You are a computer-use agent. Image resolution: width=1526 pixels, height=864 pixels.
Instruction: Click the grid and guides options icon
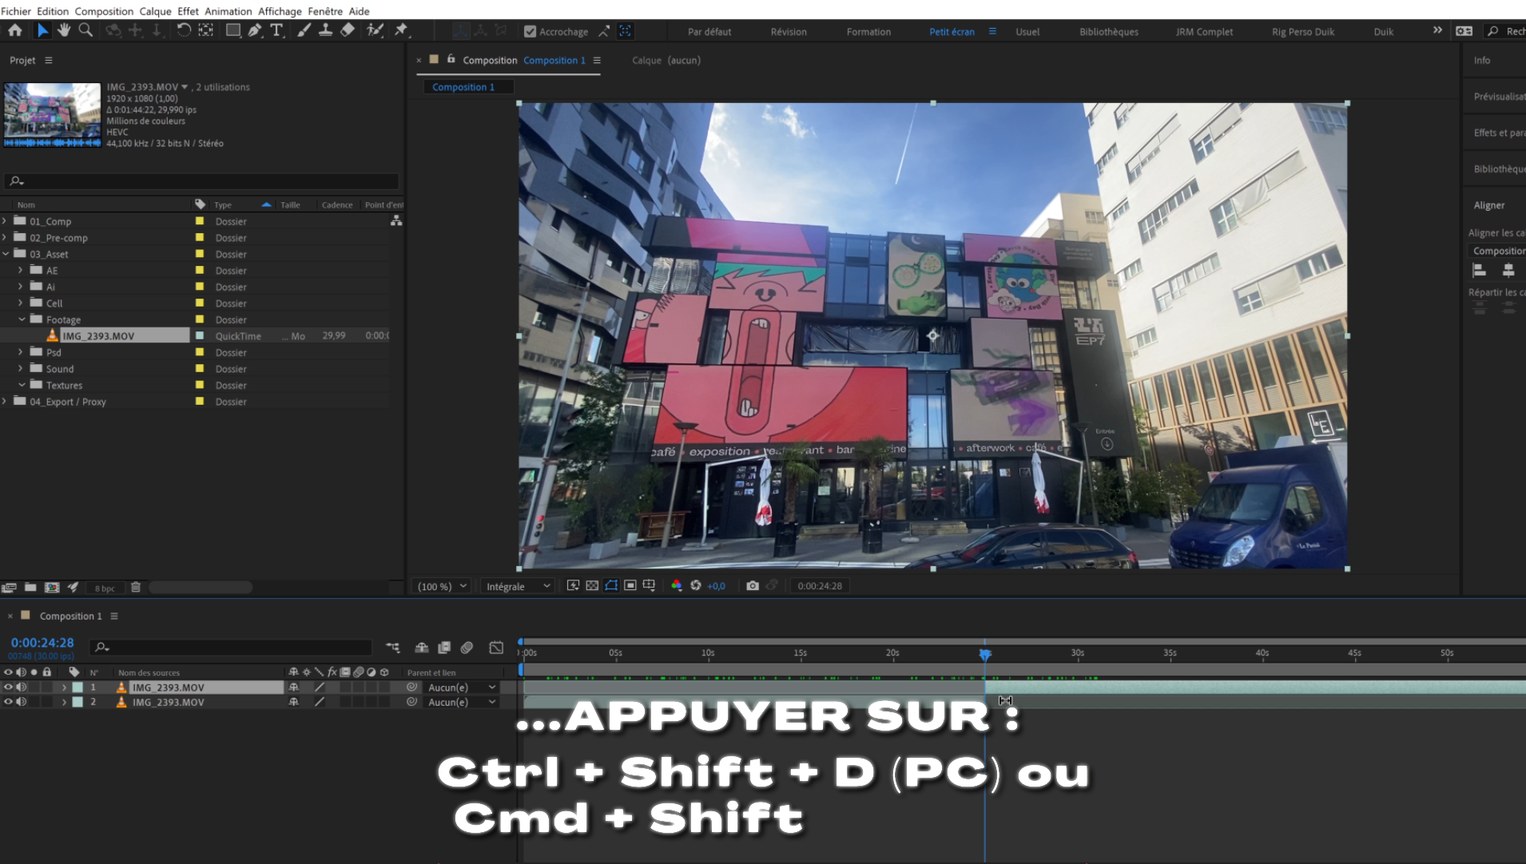click(649, 585)
